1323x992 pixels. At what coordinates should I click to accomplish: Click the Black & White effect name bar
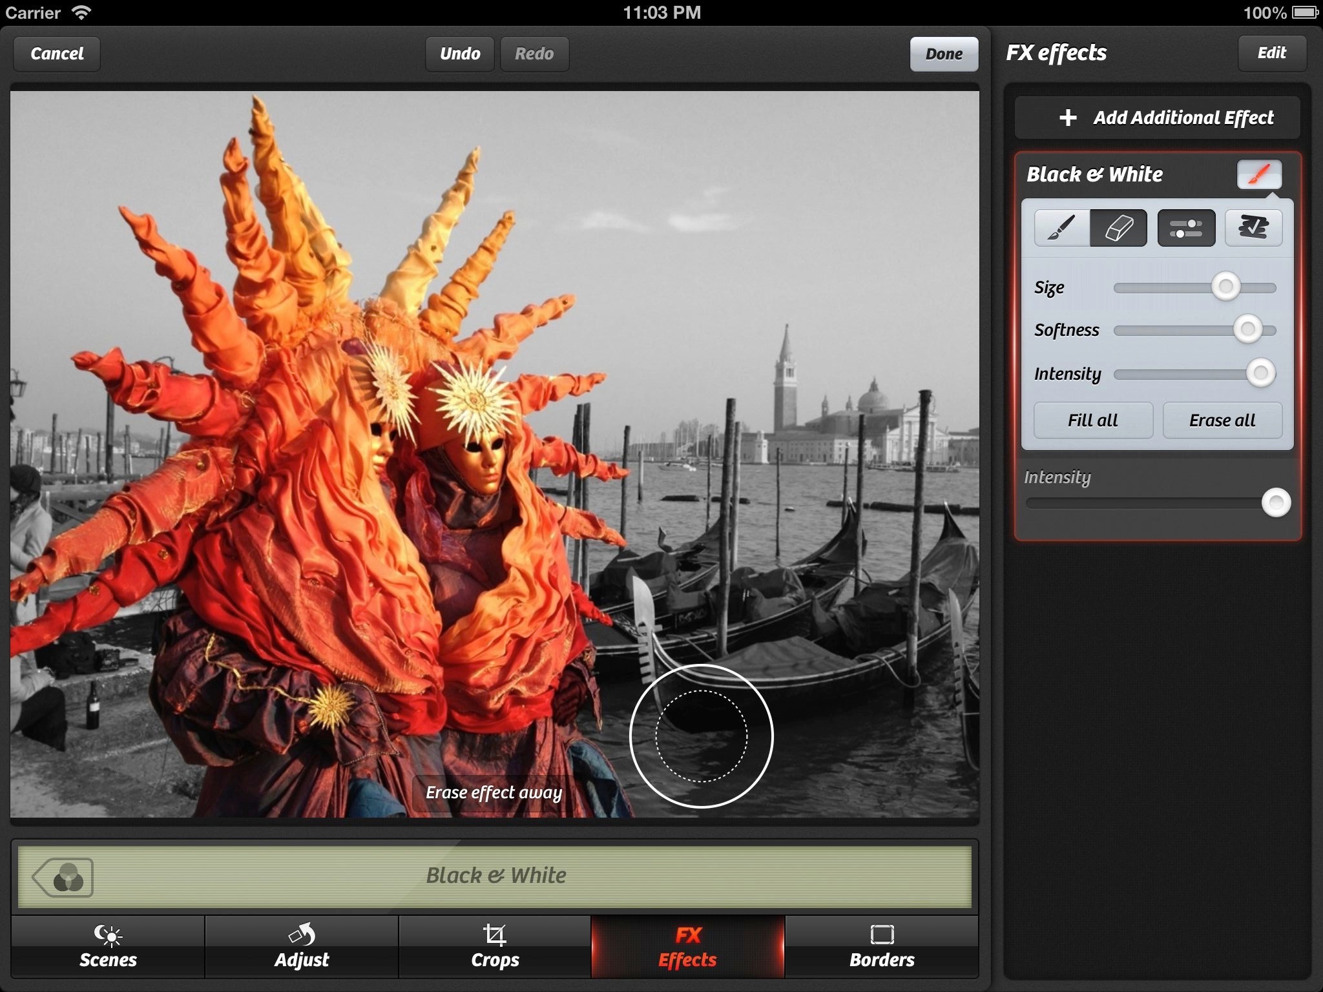495,877
